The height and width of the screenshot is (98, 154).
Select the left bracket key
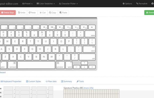coord(77,42)
